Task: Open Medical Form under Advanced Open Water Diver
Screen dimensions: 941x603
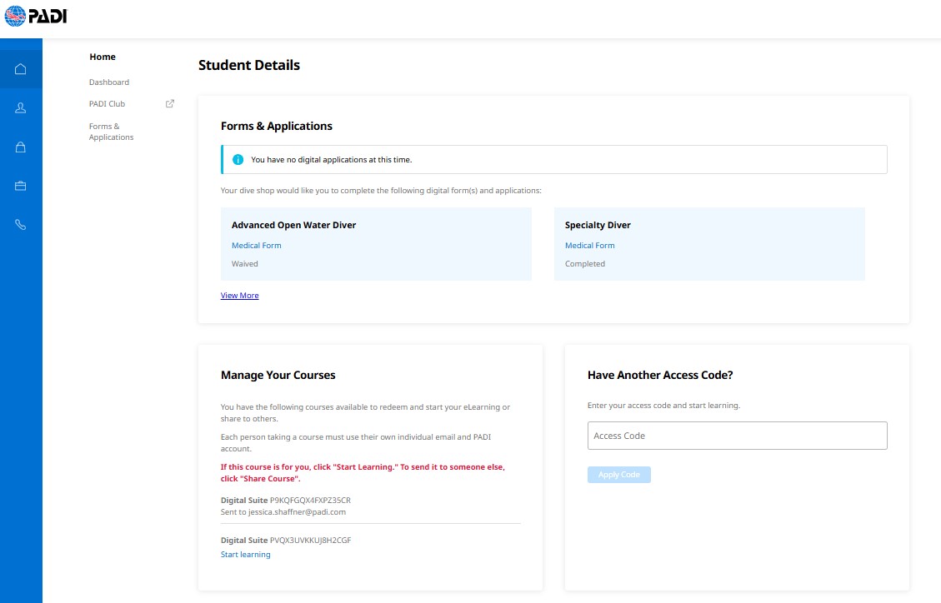Action: coord(256,246)
